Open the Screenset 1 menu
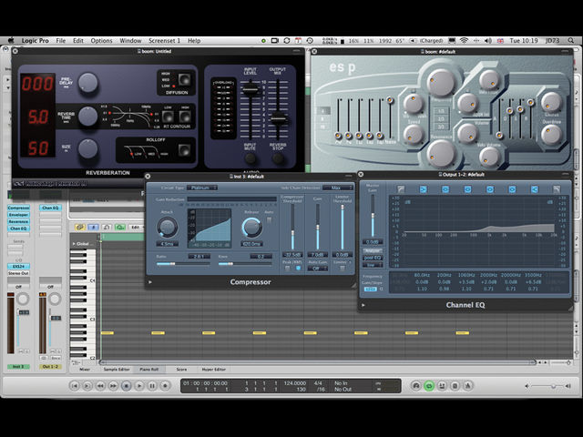583x437 pixels. 164,40
